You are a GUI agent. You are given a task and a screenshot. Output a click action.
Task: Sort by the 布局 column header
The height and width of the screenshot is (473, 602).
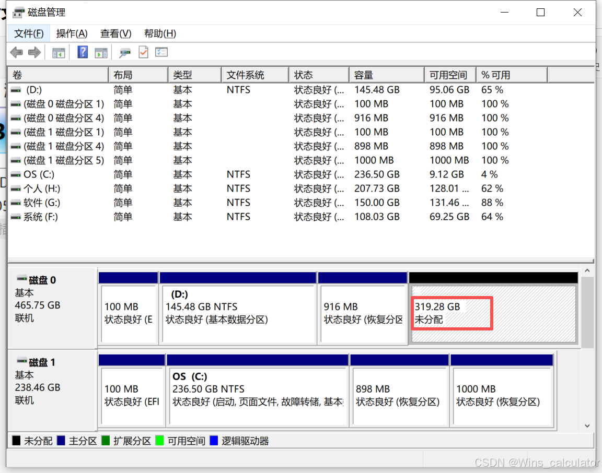coord(138,75)
